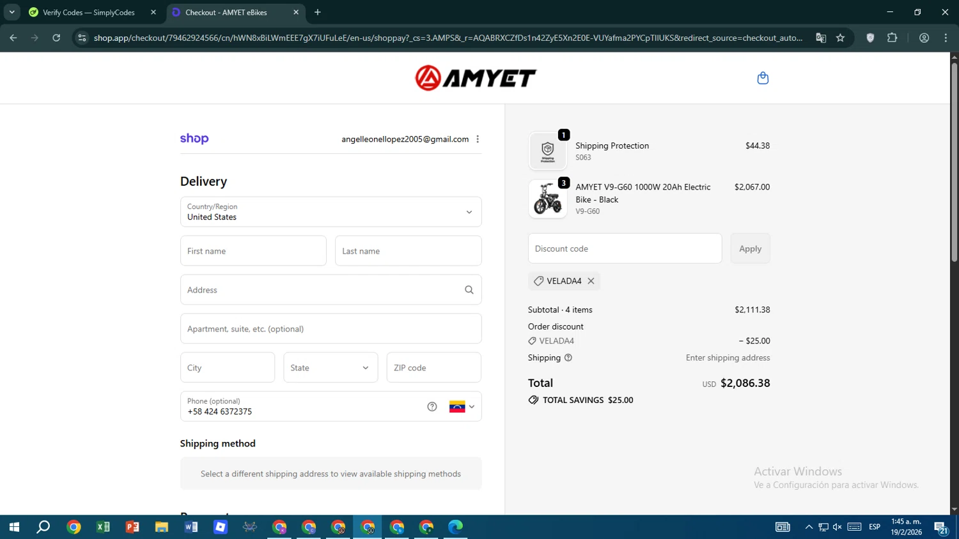This screenshot has width=959, height=539.
Task: Remove the VELADA4 discount code
Action: tap(591, 281)
